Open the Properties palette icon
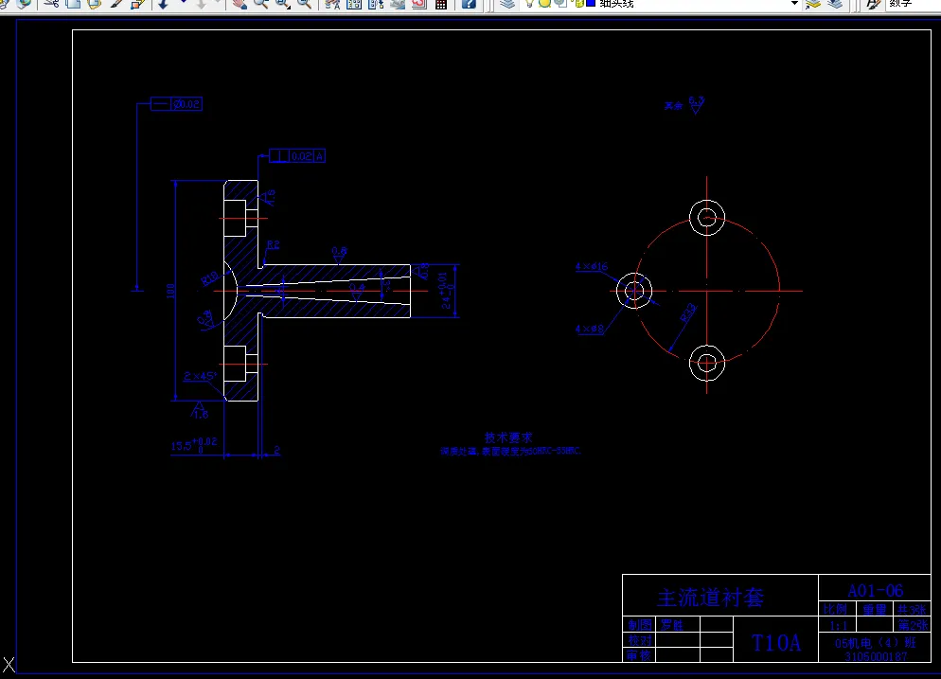941x679 pixels. (332, 4)
